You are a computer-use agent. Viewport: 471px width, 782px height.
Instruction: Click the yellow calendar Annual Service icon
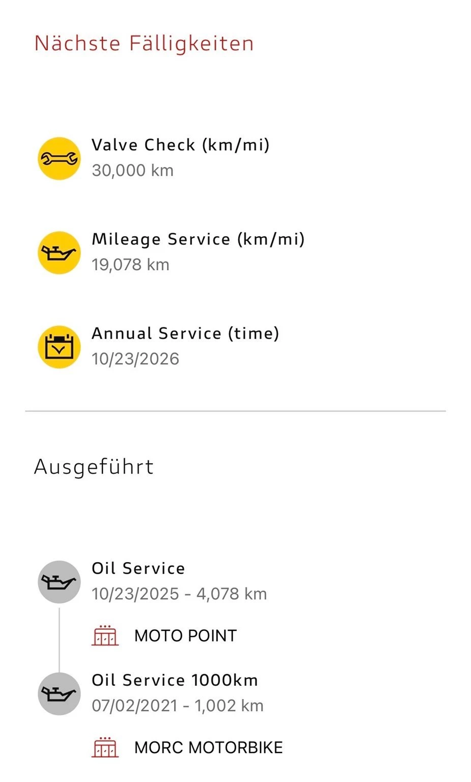[x=59, y=347]
